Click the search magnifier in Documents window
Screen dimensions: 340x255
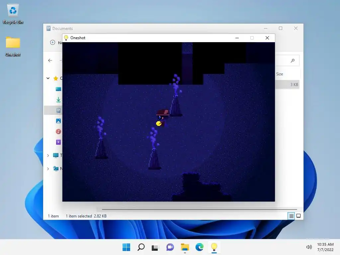[293, 60]
